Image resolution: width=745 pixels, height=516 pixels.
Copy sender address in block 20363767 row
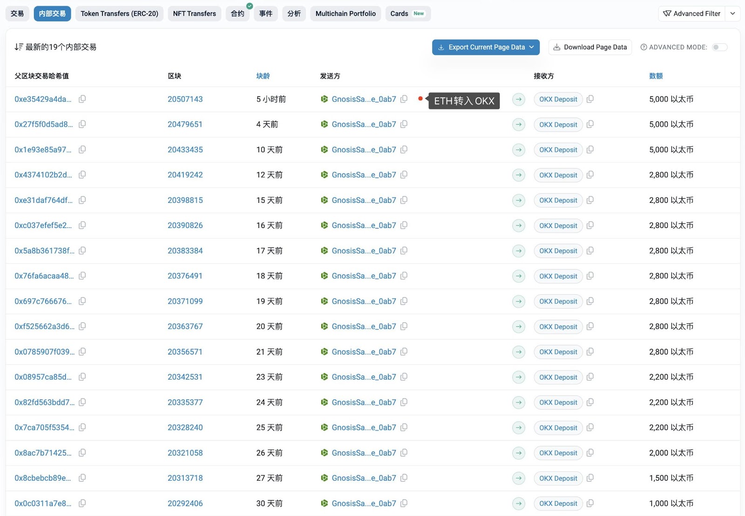[404, 326]
